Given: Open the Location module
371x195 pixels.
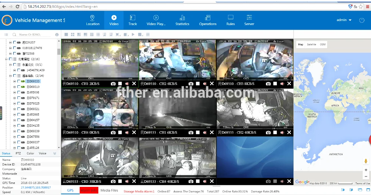Looking at the screenshot, I should (92, 20).
